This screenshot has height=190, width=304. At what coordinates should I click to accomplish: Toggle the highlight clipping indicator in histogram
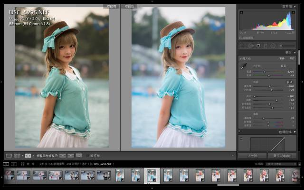click(294, 13)
